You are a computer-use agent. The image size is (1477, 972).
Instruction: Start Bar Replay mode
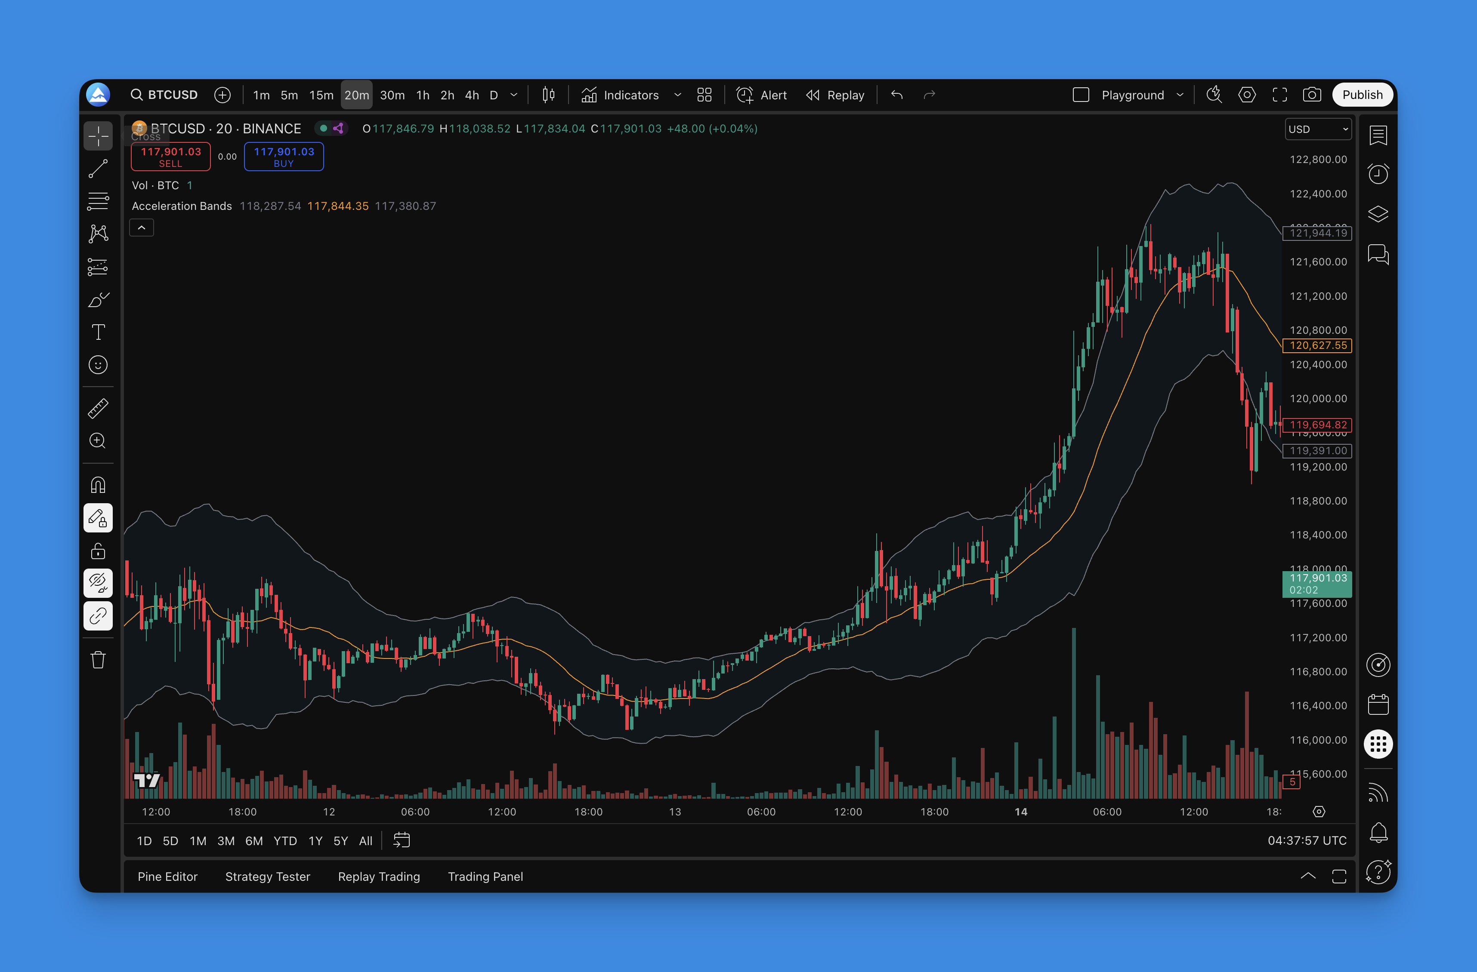pyautogui.click(x=835, y=95)
